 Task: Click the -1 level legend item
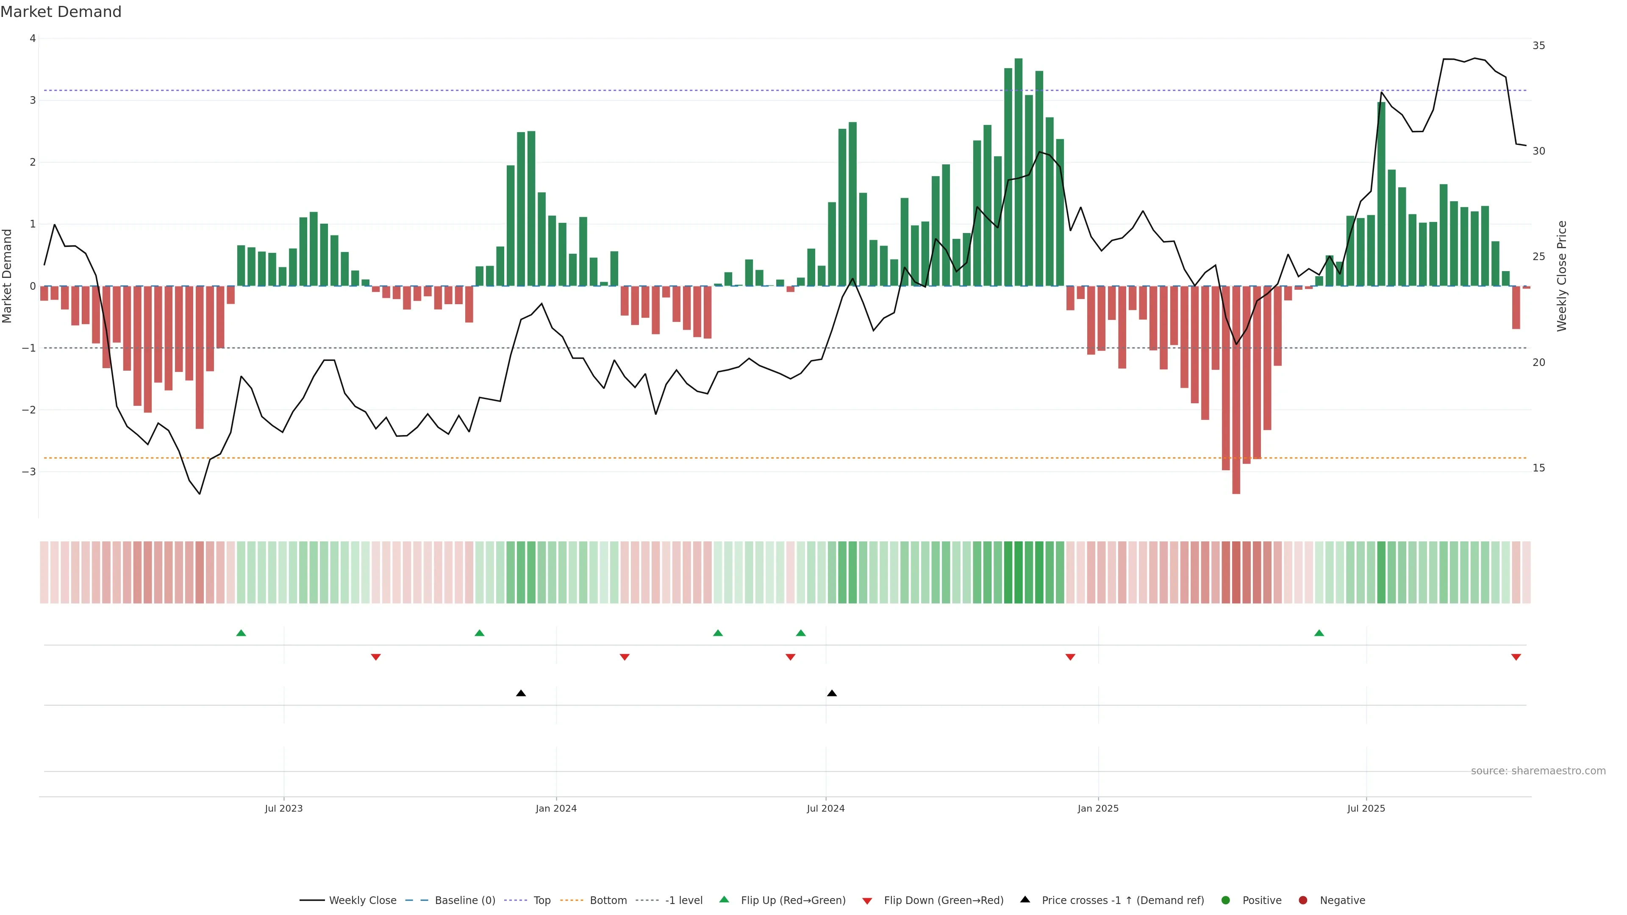pyautogui.click(x=683, y=900)
